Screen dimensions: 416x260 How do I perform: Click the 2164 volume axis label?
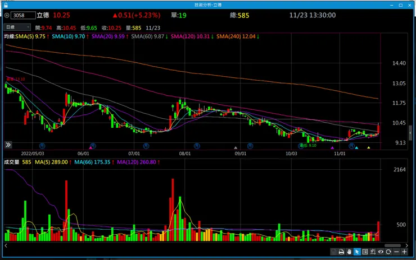pyautogui.click(x=400, y=170)
